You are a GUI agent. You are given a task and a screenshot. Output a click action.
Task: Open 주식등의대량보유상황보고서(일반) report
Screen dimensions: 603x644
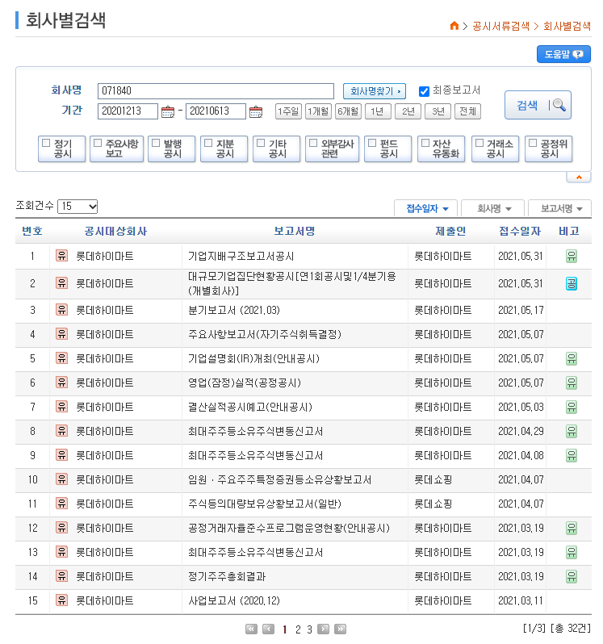pyautogui.click(x=265, y=504)
